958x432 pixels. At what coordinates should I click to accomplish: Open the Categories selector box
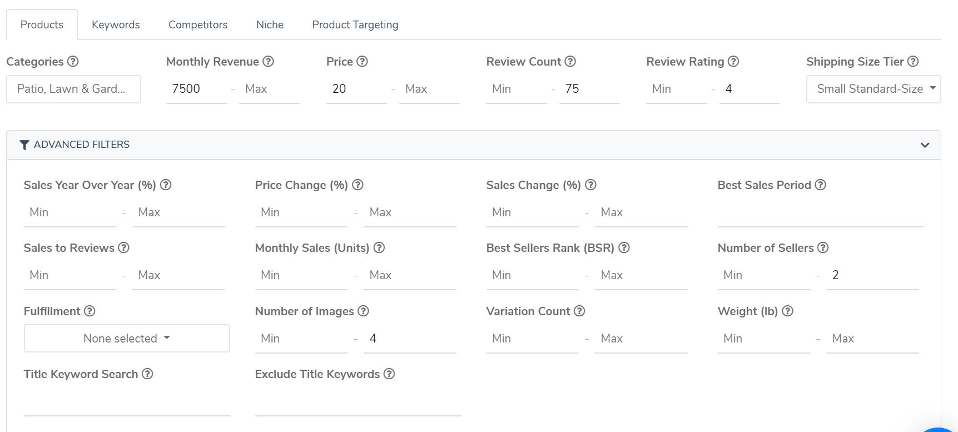73,89
